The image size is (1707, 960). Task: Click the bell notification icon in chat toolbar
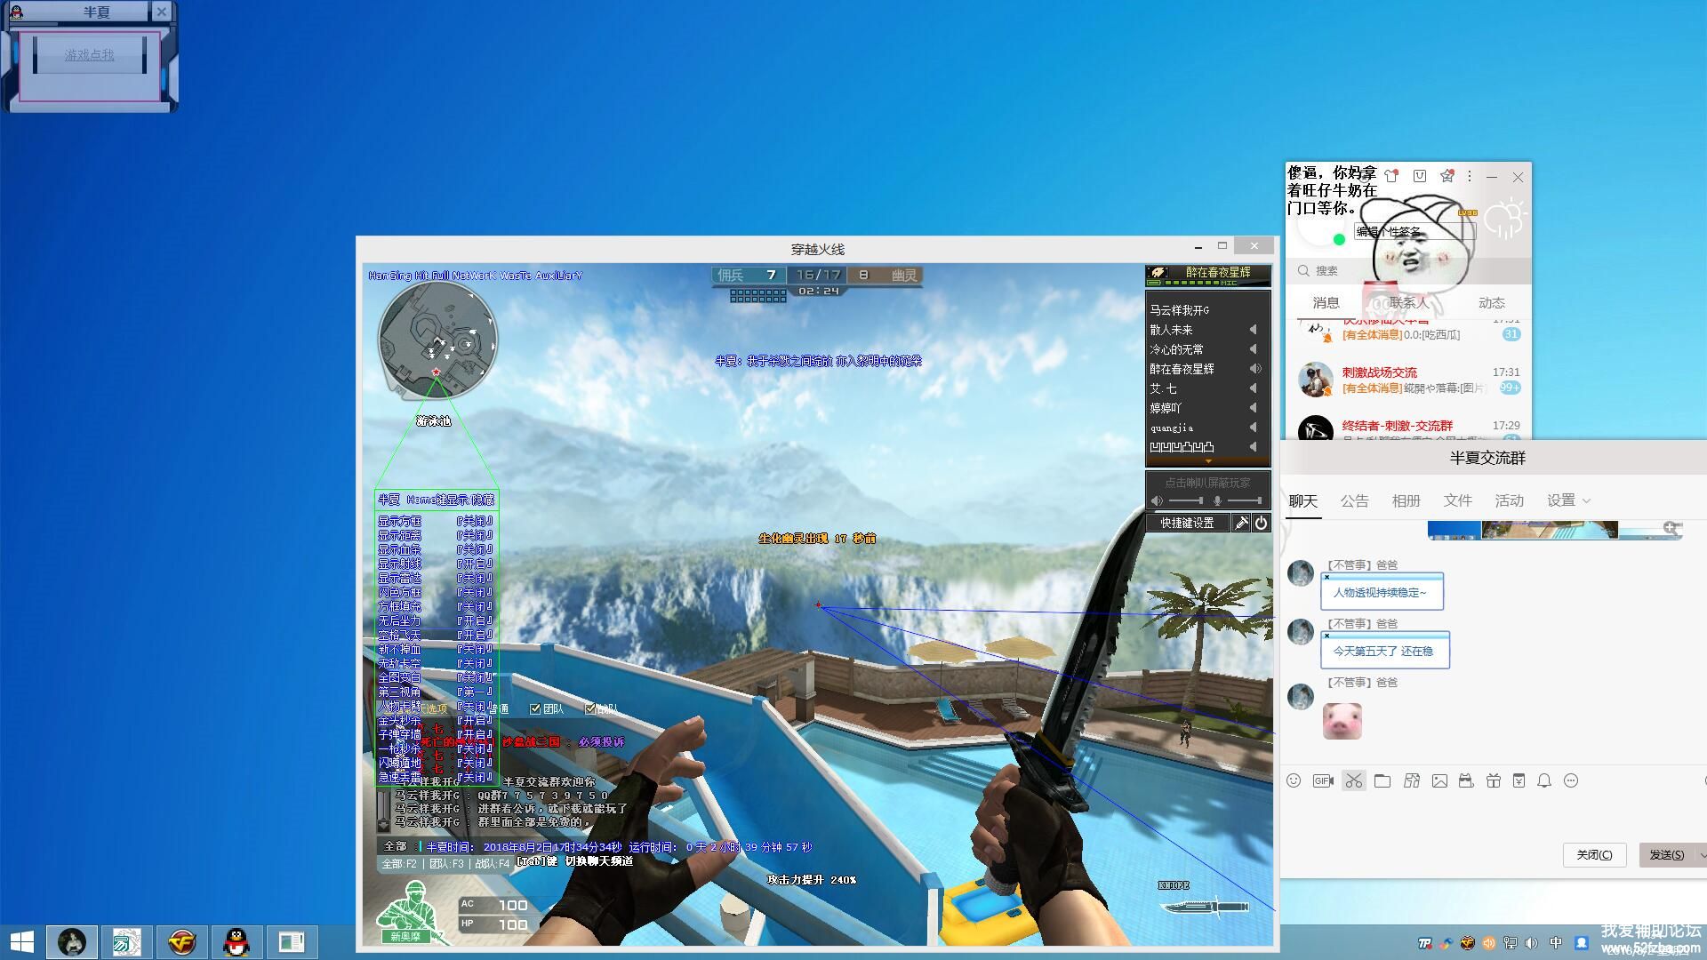[1544, 780]
